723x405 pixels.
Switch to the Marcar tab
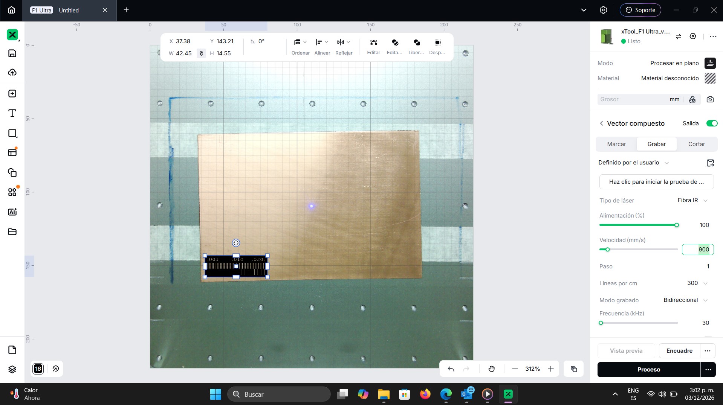click(x=616, y=144)
